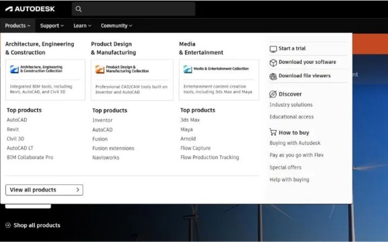Select Arnold from top products
Image resolution: width=388 pixels, height=242 pixels.
[188, 139]
